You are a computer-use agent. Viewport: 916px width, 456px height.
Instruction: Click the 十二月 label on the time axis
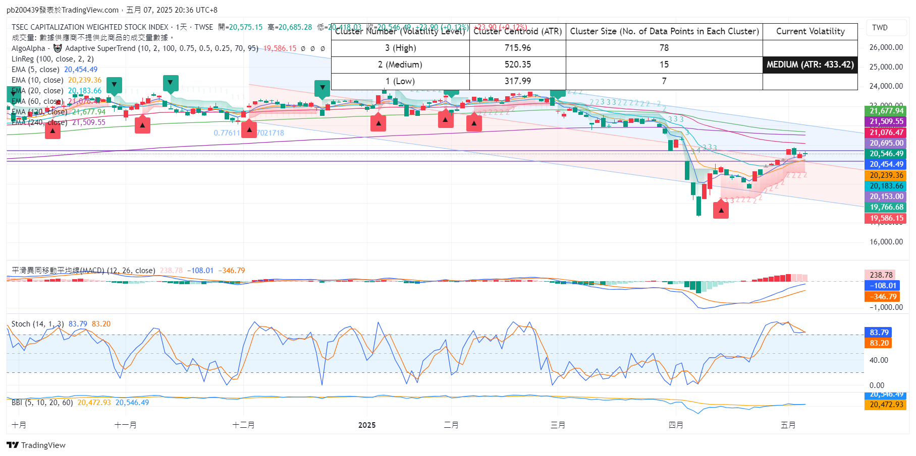point(243,425)
